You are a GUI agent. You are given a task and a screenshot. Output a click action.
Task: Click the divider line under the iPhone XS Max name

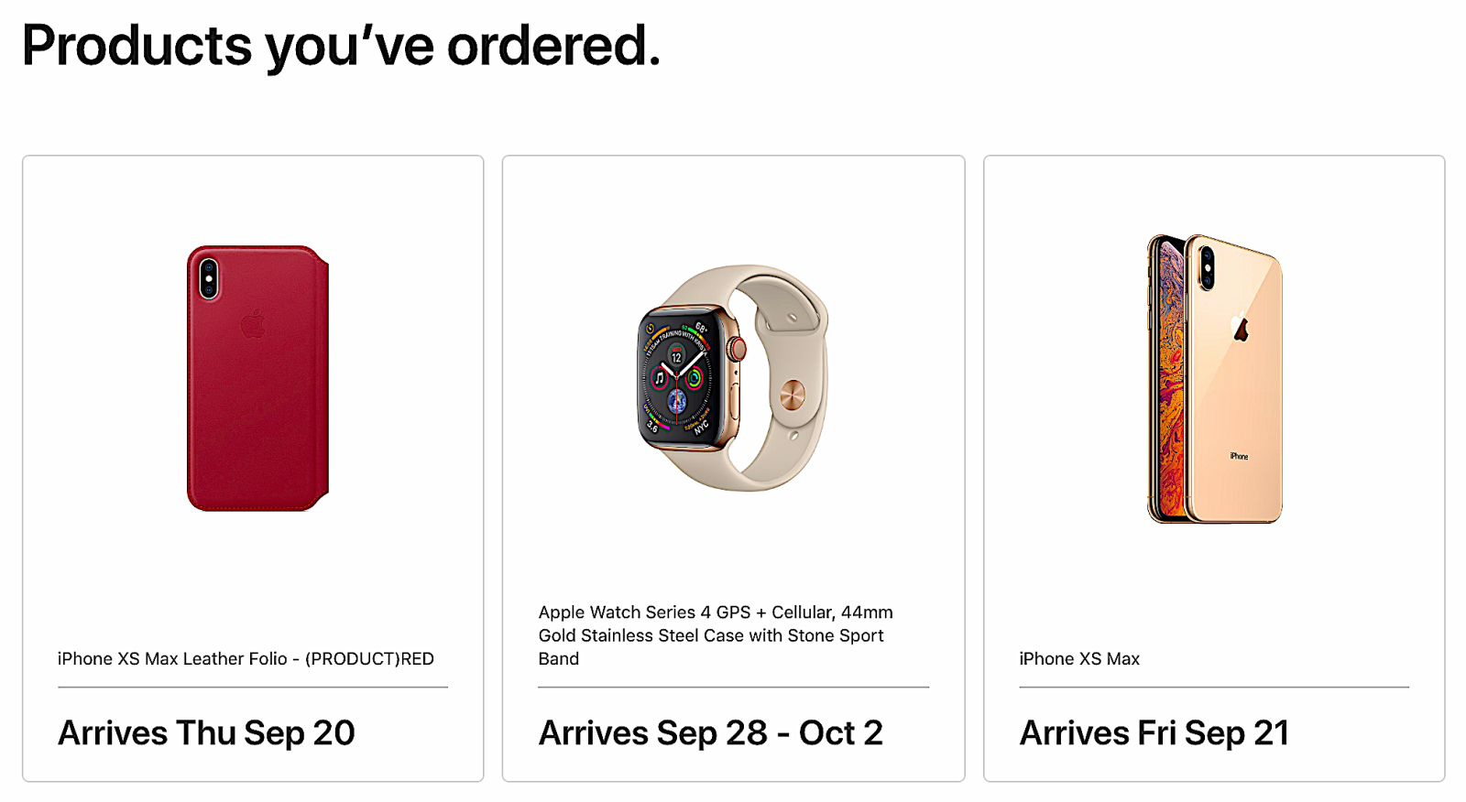(1214, 687)
